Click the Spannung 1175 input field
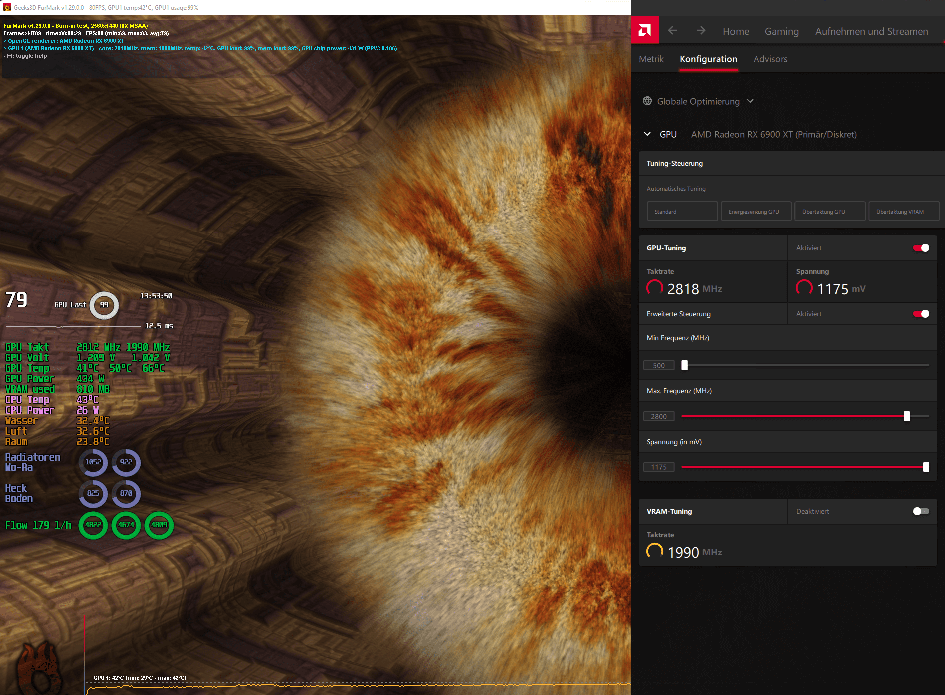945x695 pixels. click(x=659, y=467)
